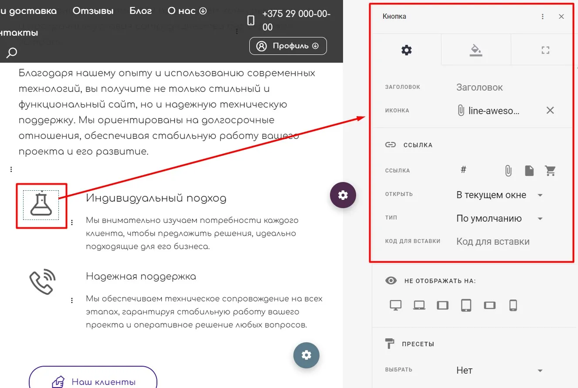Click the phone number +375 29 000-00-00

click(x=296, y=20)
